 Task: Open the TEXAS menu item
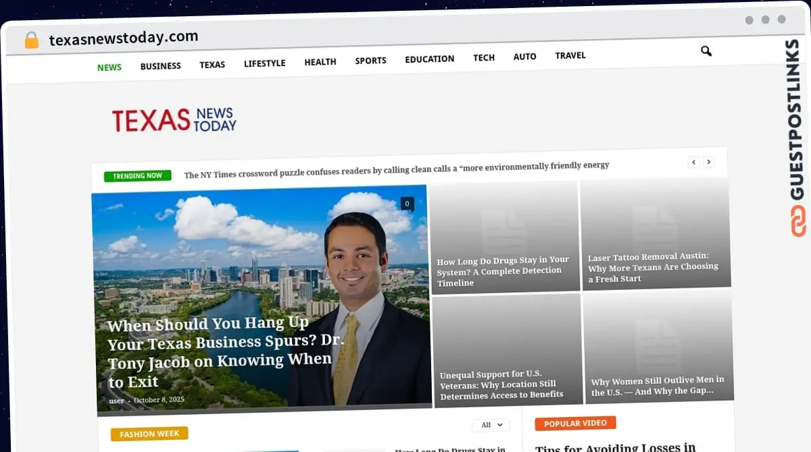[x=212, y=65]
